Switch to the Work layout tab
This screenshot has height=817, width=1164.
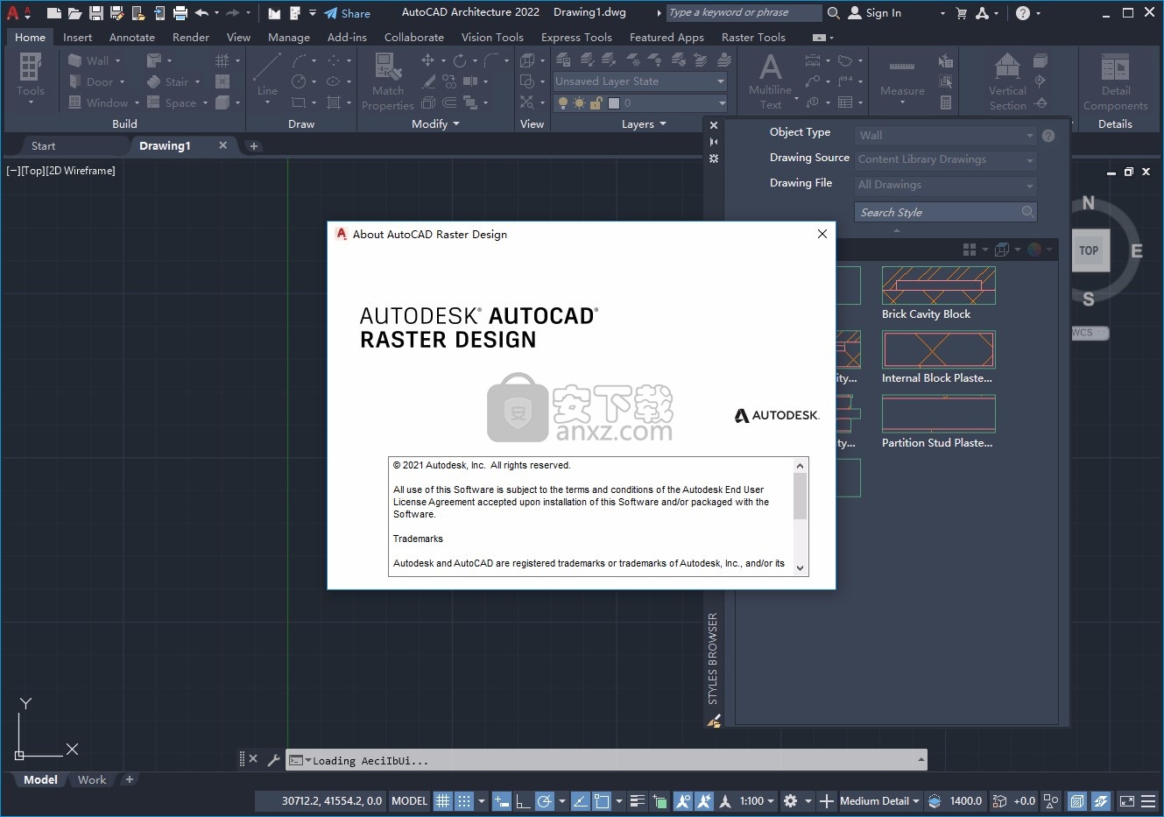click(x=92, y=779)
